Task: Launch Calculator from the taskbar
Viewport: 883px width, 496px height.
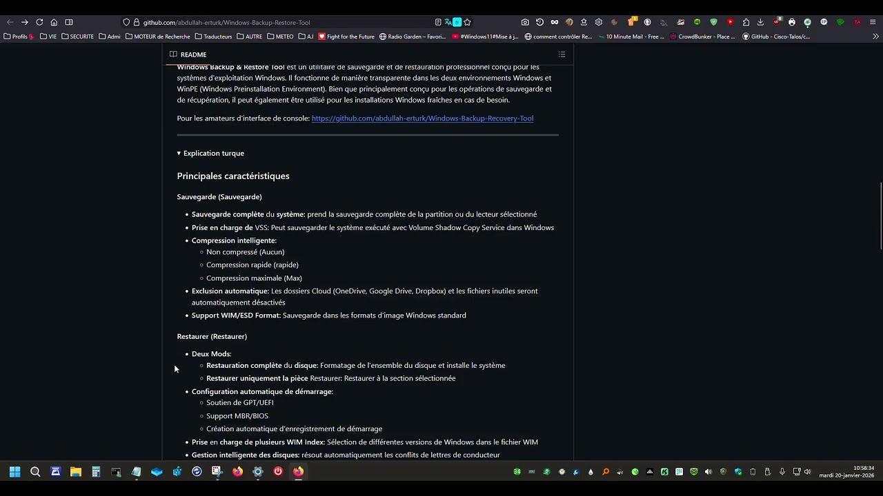Action: coord(96,472)
